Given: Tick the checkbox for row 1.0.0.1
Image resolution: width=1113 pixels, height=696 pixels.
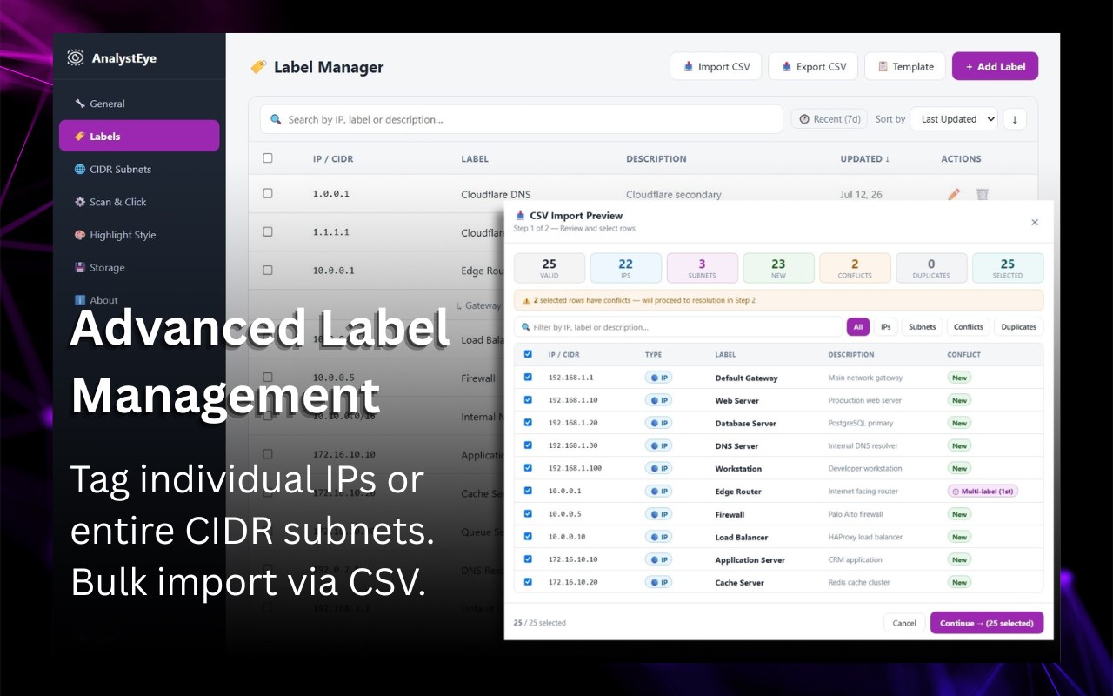Looking at the screenshot, I should point(268,194).
